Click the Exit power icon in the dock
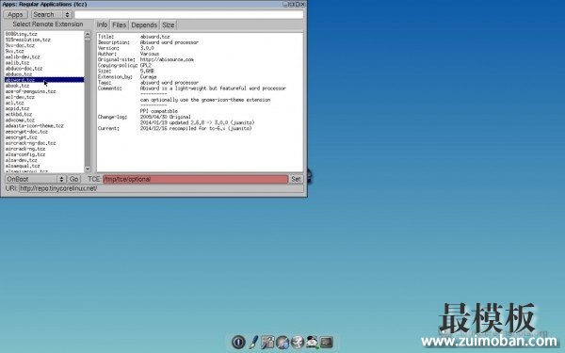Image resolution: width=565 pixels, height=353 pixels. click(238, 342)
